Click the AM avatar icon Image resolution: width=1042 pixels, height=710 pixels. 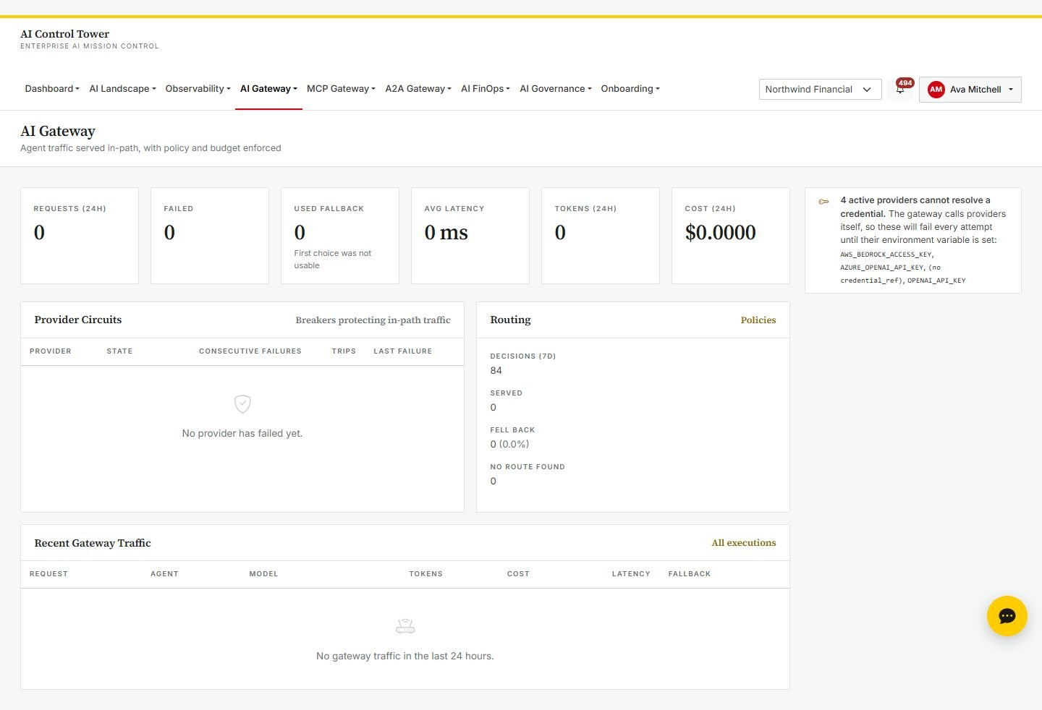click(936, 90)
